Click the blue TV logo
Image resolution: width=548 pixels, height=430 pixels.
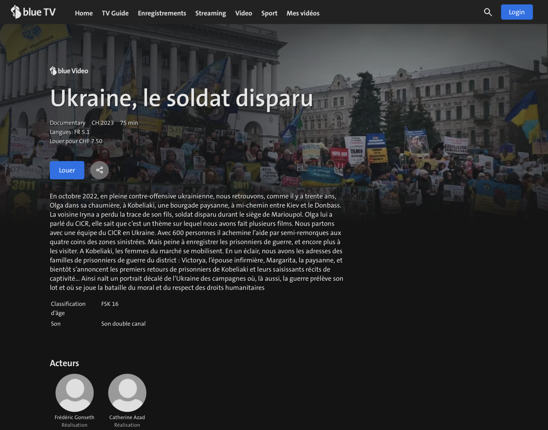[x=33, y=12]
